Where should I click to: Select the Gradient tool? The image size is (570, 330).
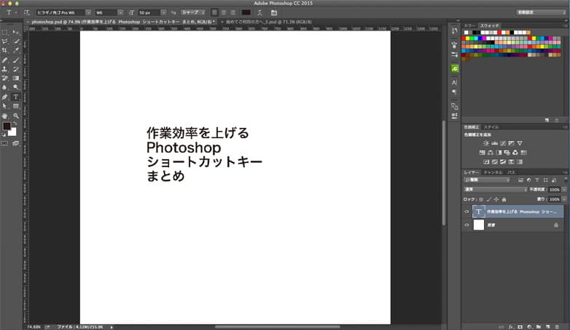[x=15, y=78]
